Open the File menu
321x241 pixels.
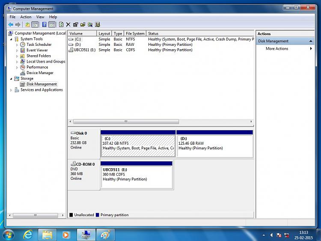(12, 17)
